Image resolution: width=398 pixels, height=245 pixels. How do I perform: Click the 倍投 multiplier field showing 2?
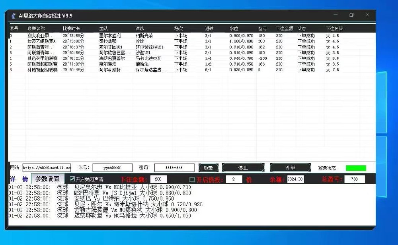coord(233,179)
